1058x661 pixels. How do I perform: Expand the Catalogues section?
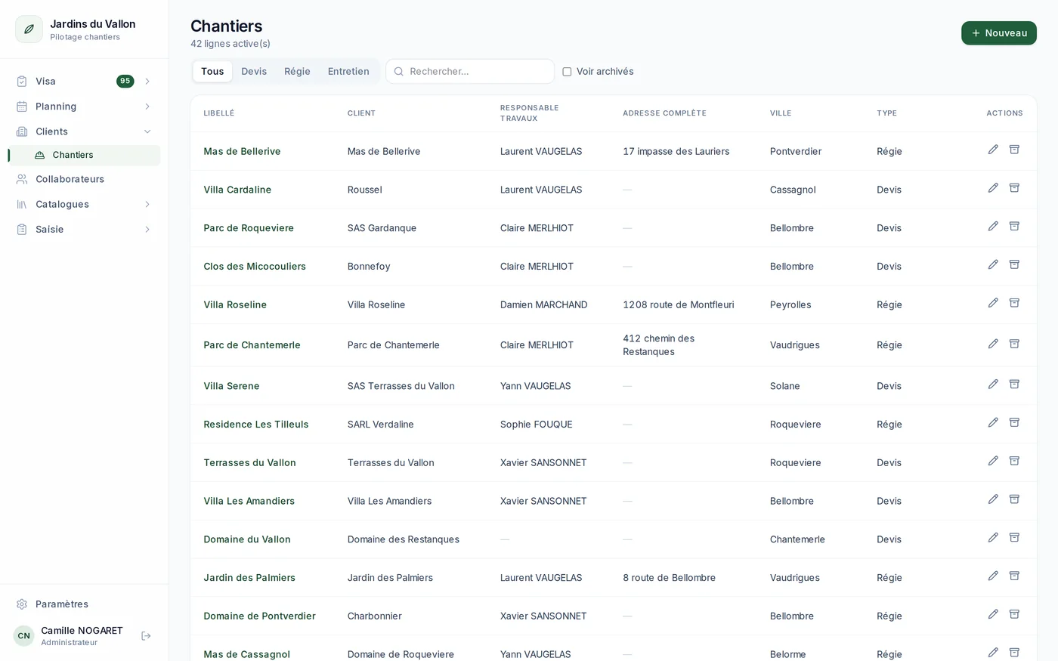click(x=147, y=205)
